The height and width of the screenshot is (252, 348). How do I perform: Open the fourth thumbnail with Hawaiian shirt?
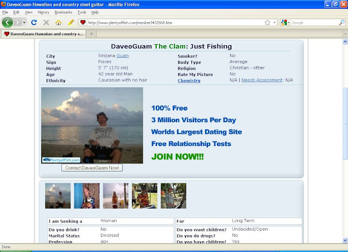click(x=144, y=196)
